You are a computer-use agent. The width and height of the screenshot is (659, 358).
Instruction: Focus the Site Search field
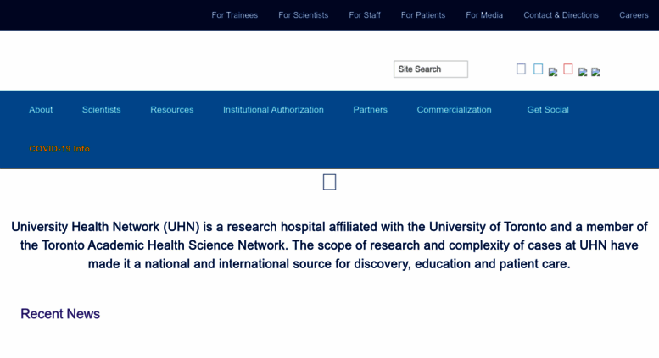(x=431, y=69)
